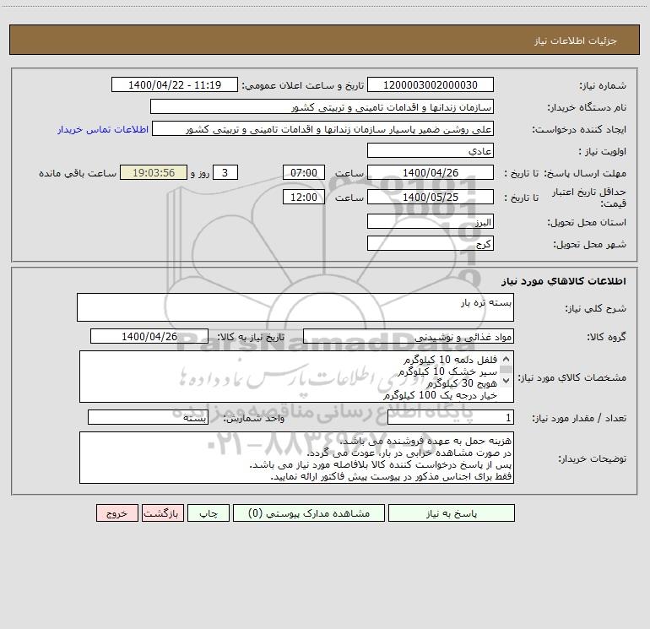Click label توضیحات خریدار
The width and height of the screenshot is (650, 629).
(592, 458)
